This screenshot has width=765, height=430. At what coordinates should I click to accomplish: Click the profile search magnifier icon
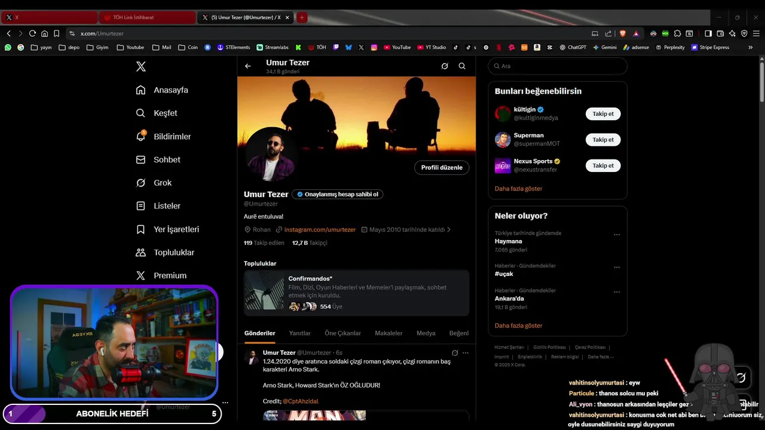click(462, 66)
